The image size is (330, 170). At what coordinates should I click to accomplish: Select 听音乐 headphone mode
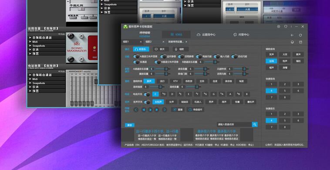(141, 49)
